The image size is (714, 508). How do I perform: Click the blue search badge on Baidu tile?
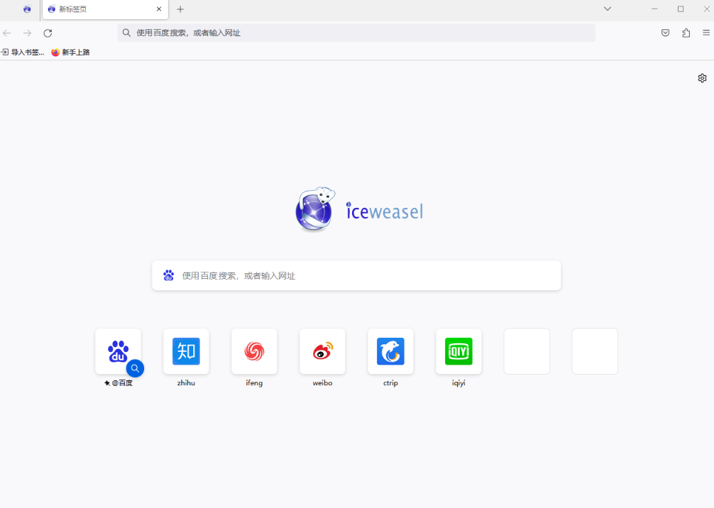(136, 368)
